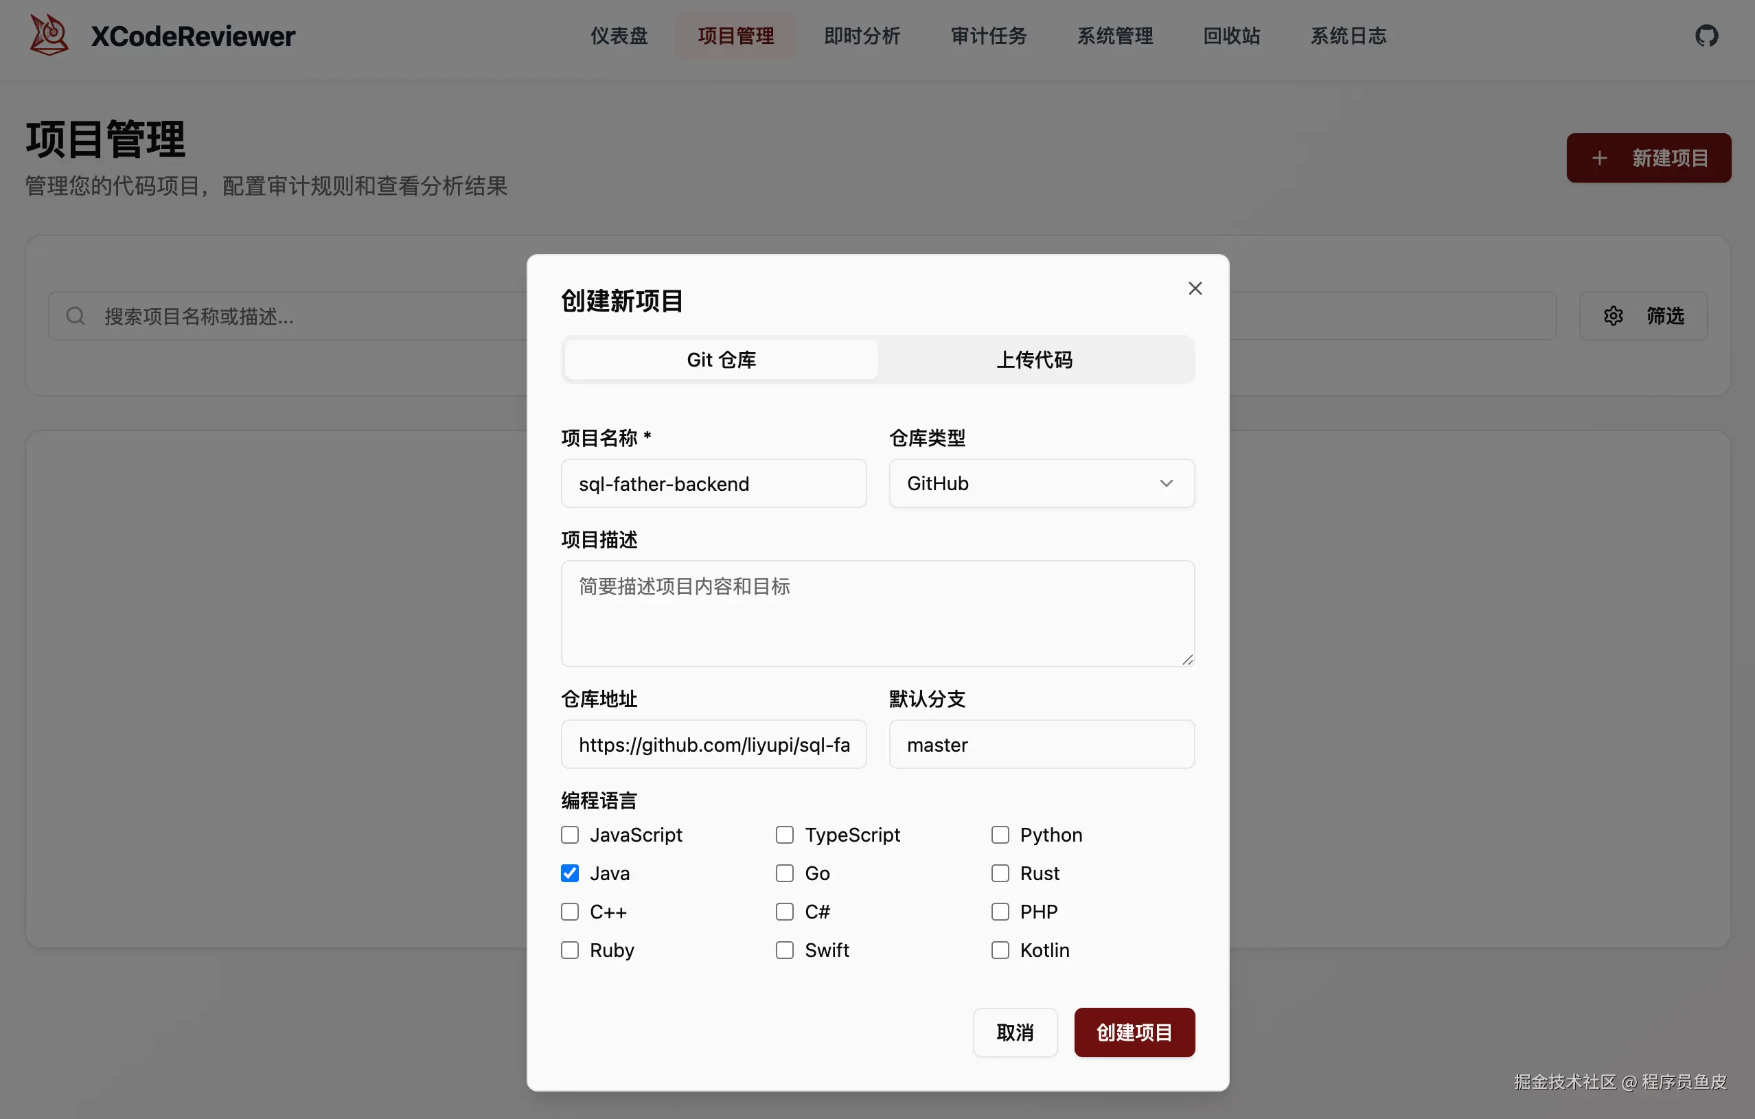Click the XCodeReviewer logo icon
The width and height of the screenshot is (1755, 1119).
coord(48,35)
